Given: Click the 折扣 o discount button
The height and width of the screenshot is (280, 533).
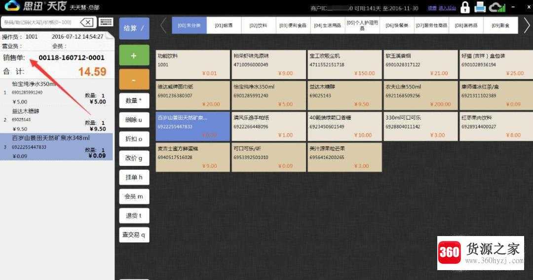Looking at the screenshot, I should pyautogui.click(x=134, y=139).
